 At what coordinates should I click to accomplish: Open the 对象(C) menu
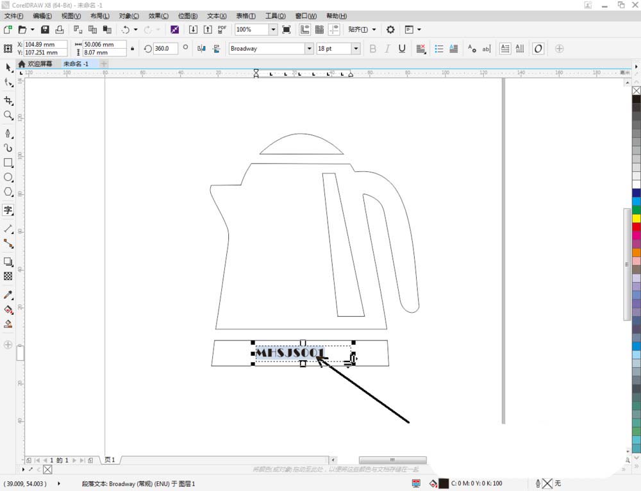click(x=129, y=16)
